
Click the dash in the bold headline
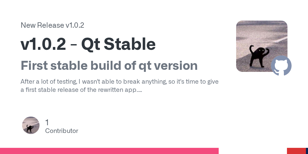73,45
